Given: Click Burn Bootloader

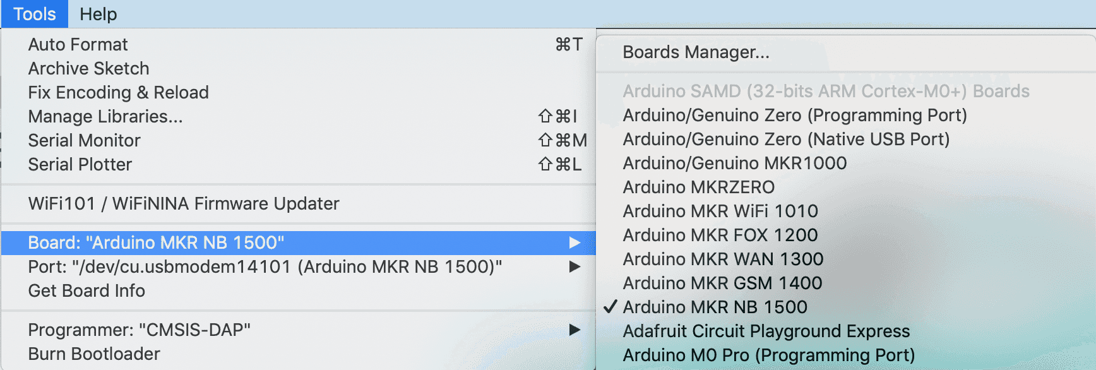Looking at the screenshot, I should pos(93,354).
